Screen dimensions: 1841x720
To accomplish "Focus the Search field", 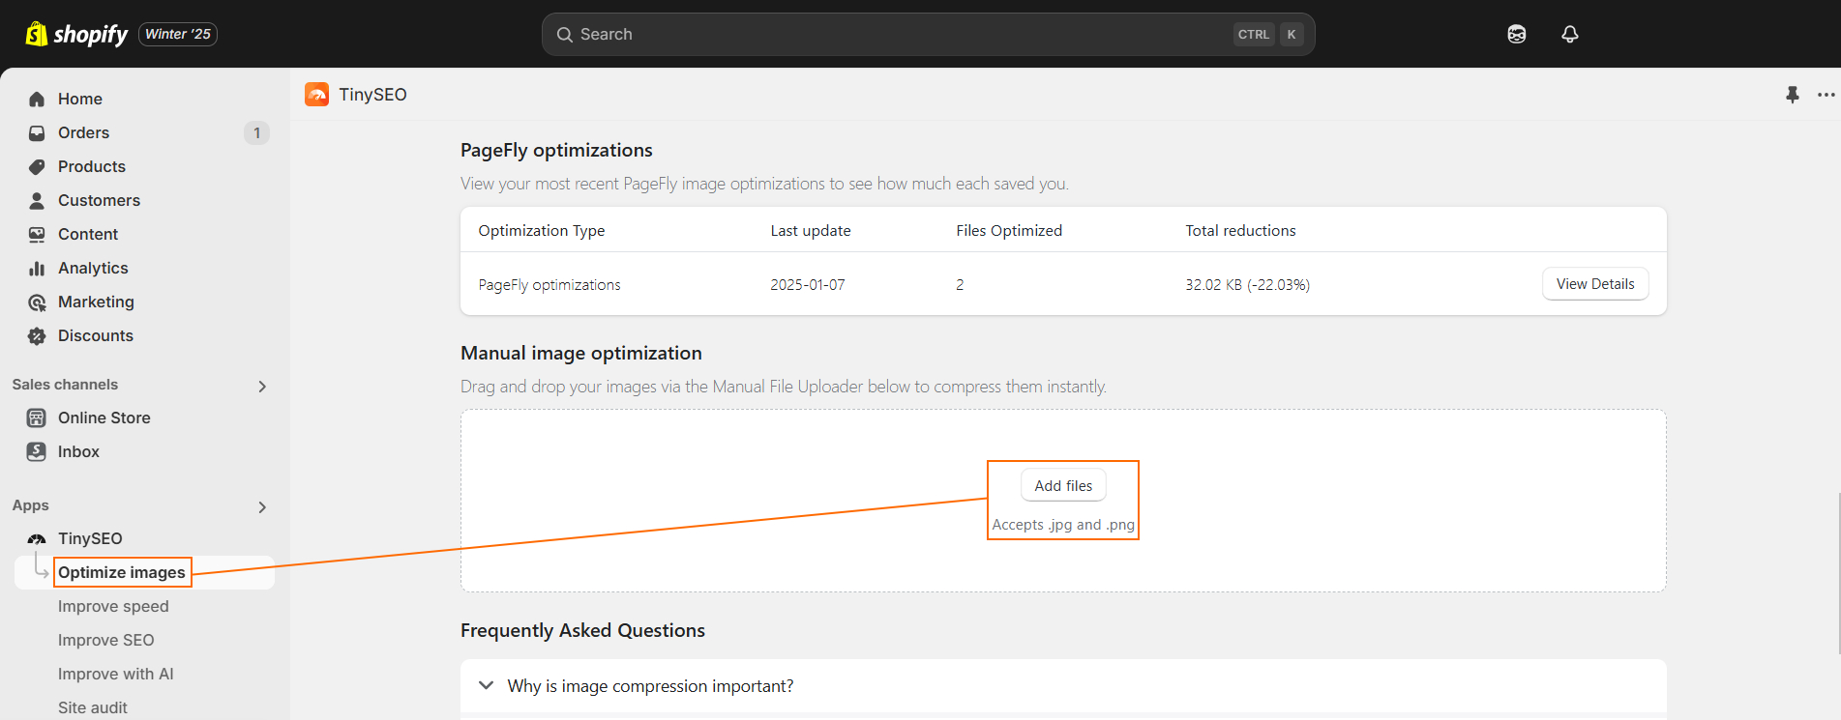I will [x=928, y=34].
